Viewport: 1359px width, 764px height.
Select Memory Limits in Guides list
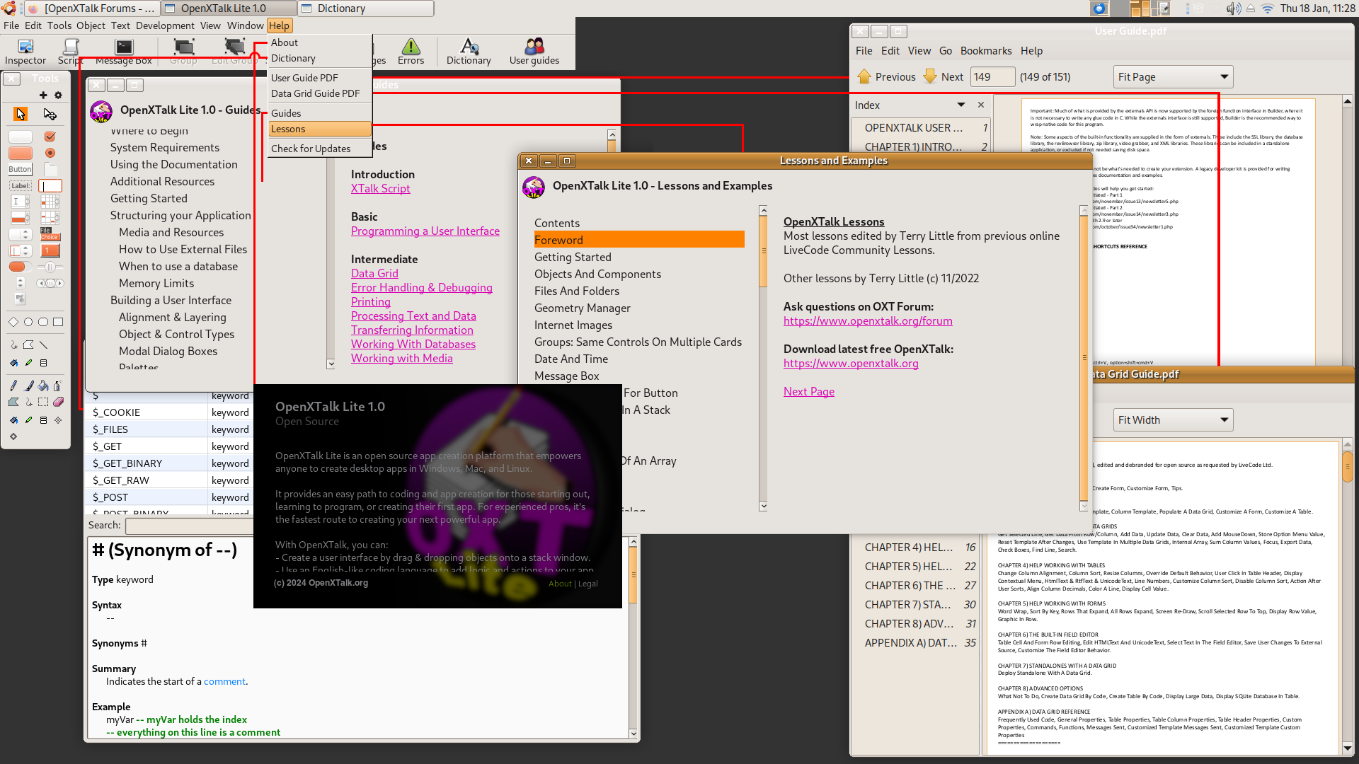[156, 283]
